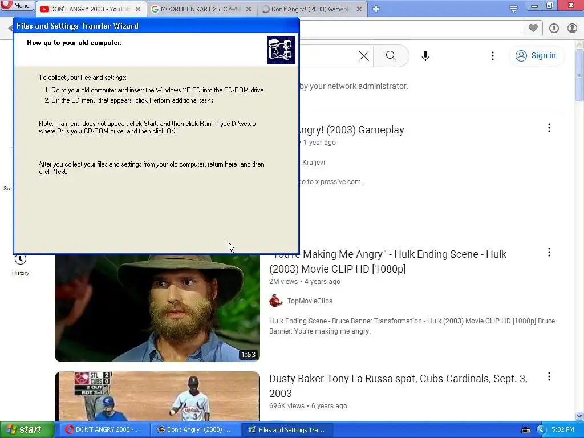Open the tab list menu icon
Viewport: 584px width, 438px height.
[513, 9]
